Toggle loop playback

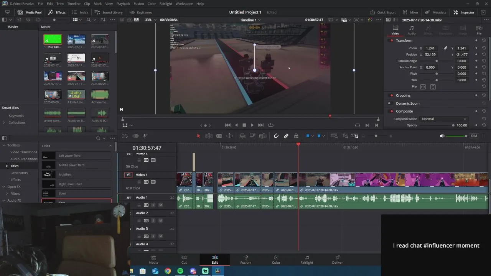271,125
